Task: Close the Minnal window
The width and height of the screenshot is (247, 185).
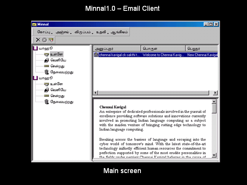Action: coord(216,24)
